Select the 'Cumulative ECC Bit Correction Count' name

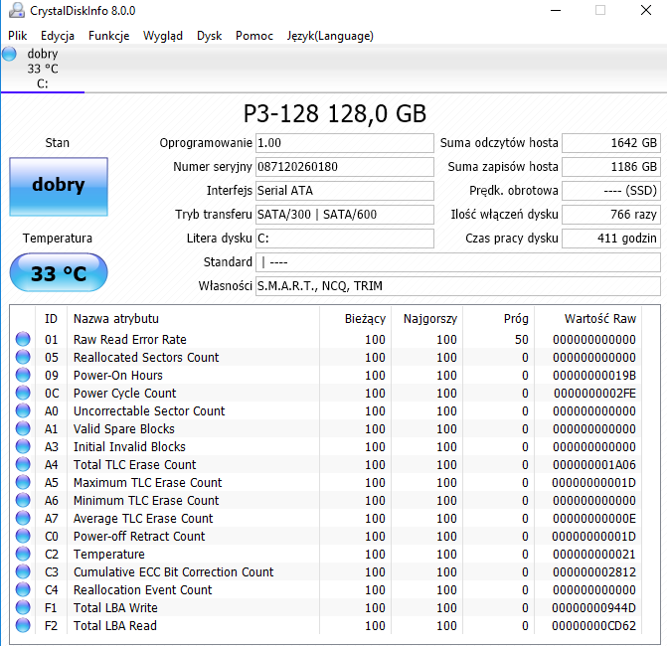tap(174, 572)
